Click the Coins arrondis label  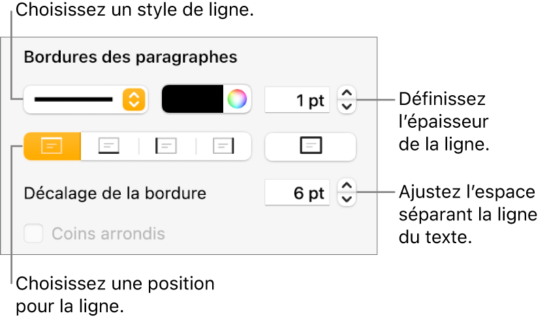(108, 233)
